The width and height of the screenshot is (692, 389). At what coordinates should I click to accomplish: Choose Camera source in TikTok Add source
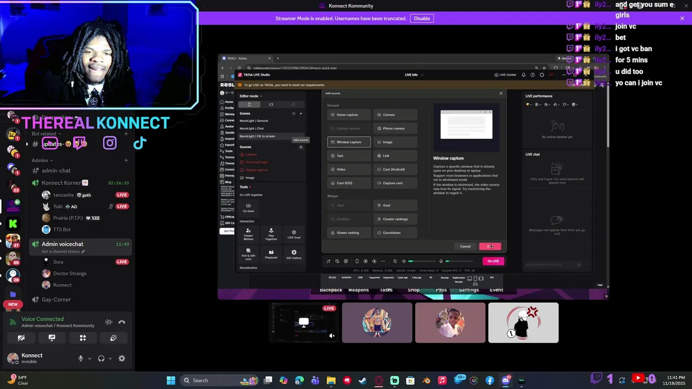pos(395,115)
